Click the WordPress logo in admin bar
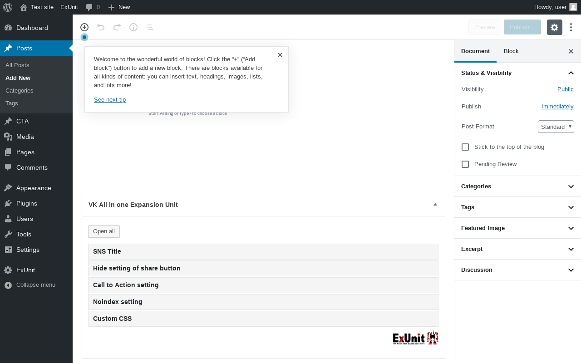This screenshot has width=581, height=363. (8, 7)
